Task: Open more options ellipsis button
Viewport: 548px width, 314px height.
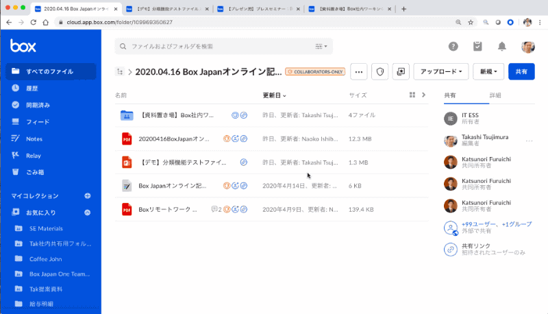Action: 358,72
